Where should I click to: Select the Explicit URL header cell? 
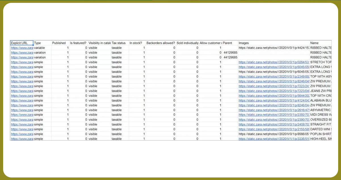click(22, 43)
